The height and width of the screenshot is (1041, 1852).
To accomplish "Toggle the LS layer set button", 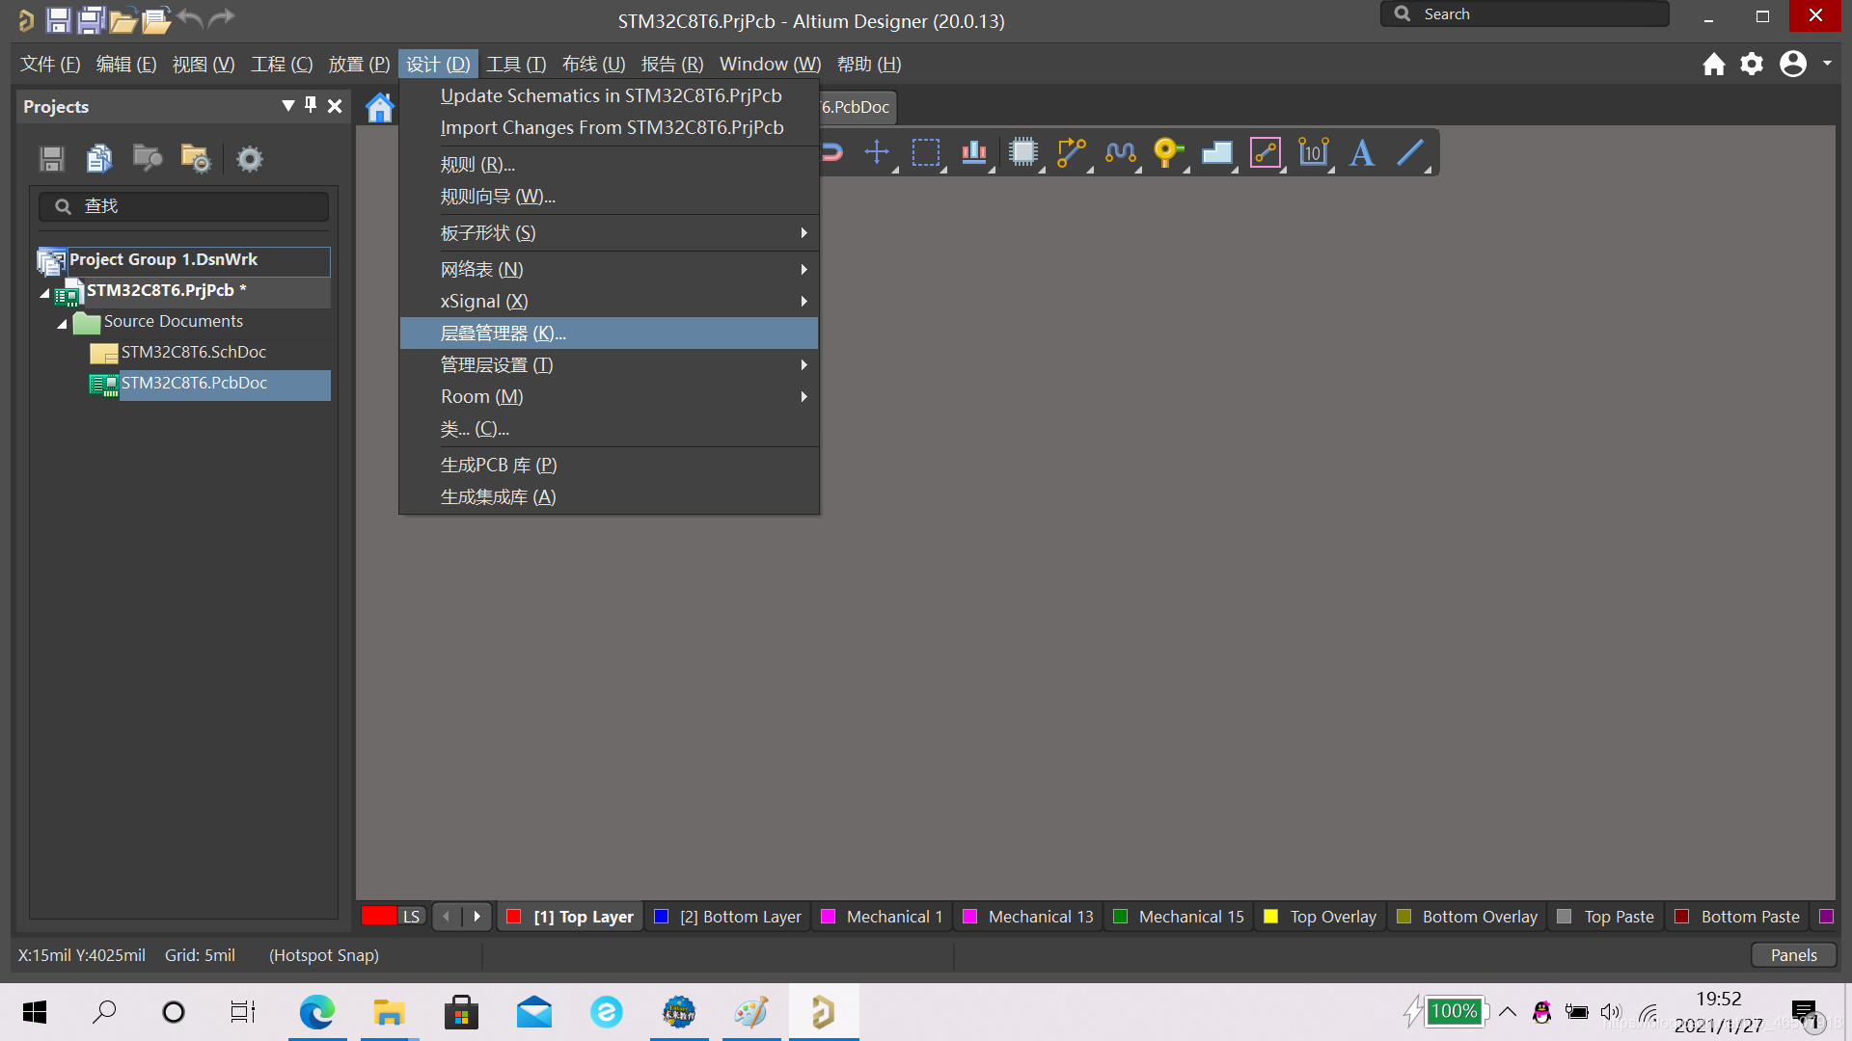I will 411,917.
